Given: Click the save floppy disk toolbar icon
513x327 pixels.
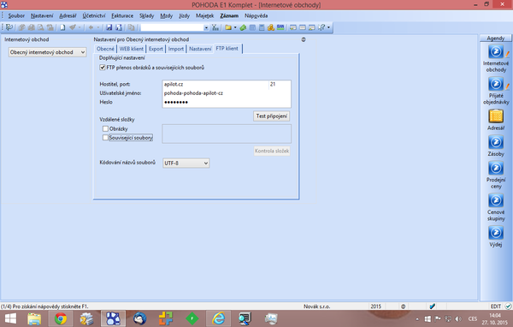Looking at the screenshot, I should point(109,27).
